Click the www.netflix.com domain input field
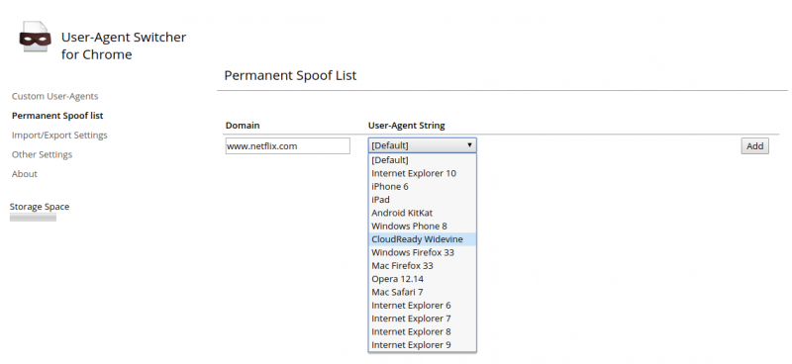Image resolution: width=792 pixels, height=364 pixels. point(287,146)
